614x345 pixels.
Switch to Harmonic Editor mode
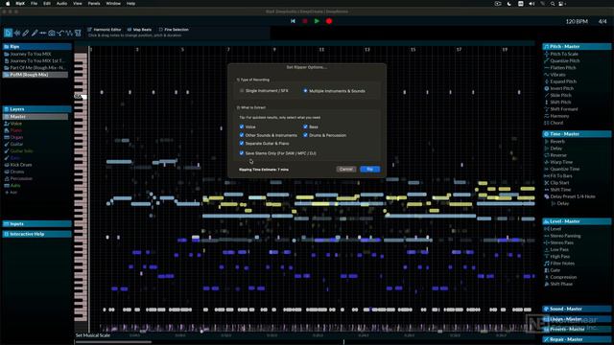105,30
